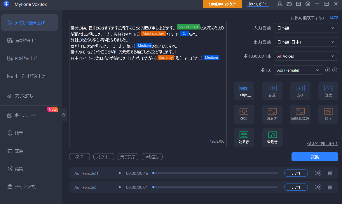Open the 出力言語 dropdown

[x=306, y=42]
